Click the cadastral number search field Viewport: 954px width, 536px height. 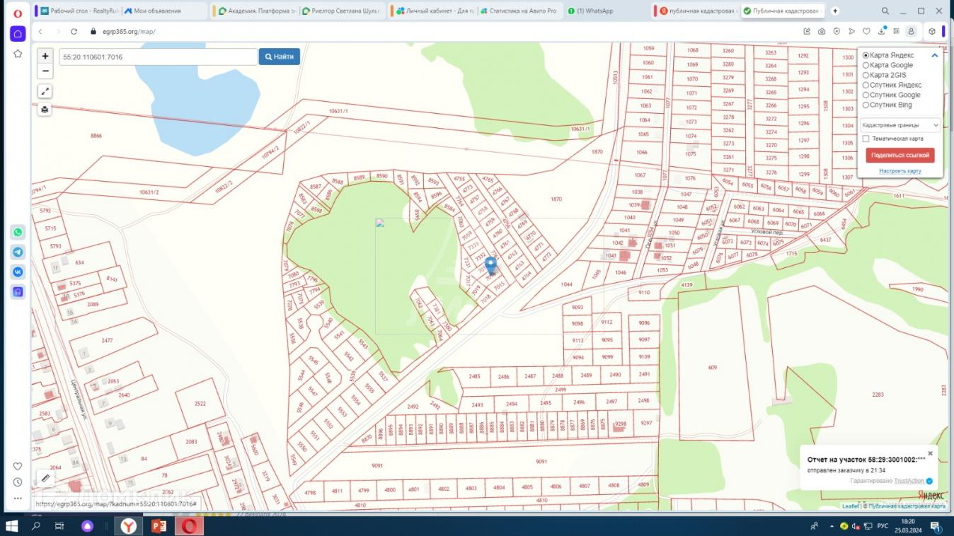[x=157, y=57]
